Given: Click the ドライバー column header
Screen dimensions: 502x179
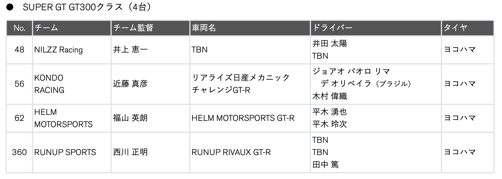Looking at the screenshot, I should [x=332, y=28].
